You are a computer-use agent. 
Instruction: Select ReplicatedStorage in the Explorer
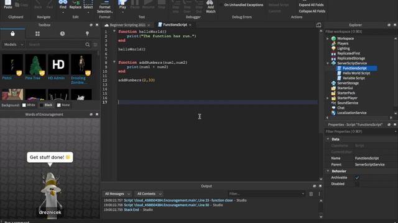351,58
